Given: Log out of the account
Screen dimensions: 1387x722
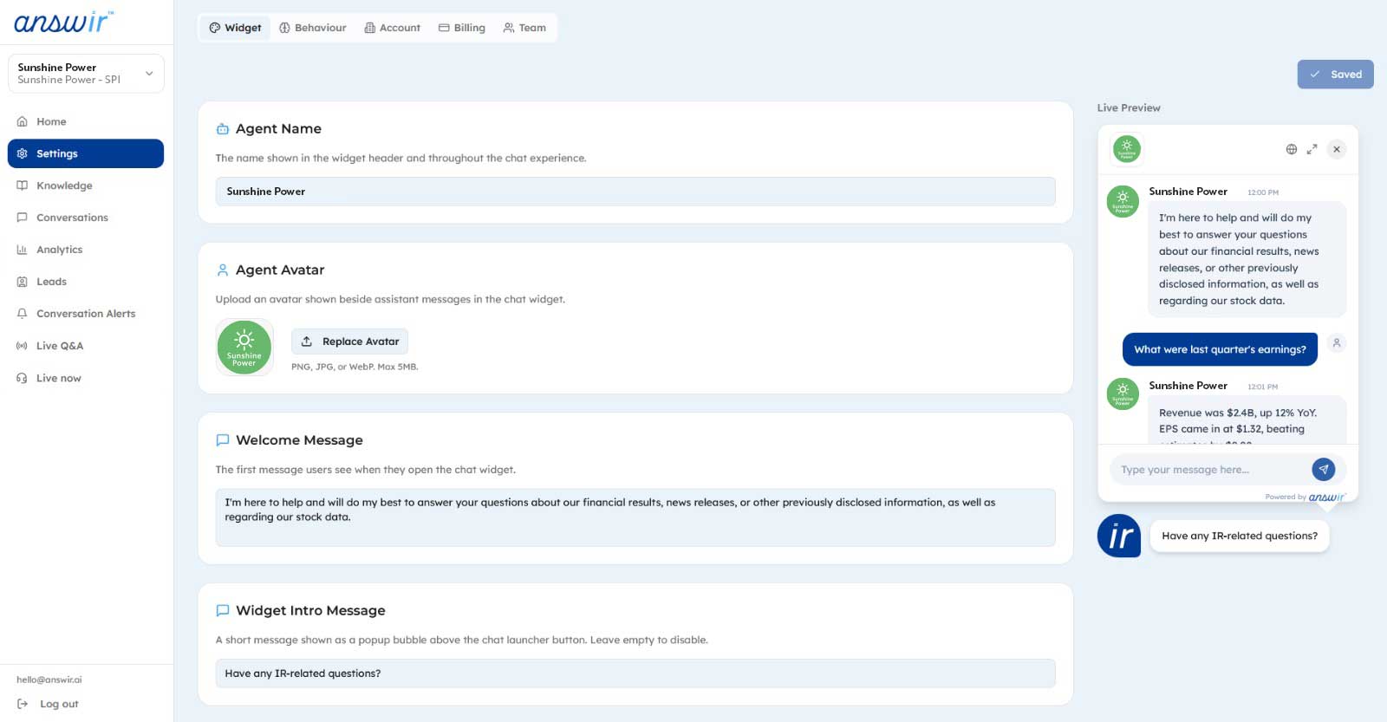Looking at the screenshot, I should (49, 704).
